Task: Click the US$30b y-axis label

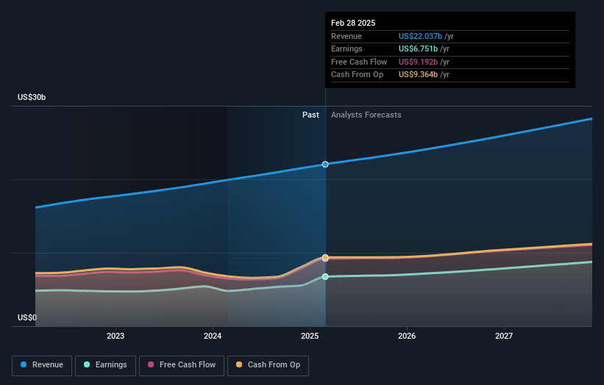Action: (x=32, y=97)
